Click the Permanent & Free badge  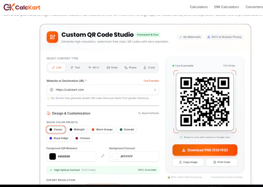[x=148, y=35]
